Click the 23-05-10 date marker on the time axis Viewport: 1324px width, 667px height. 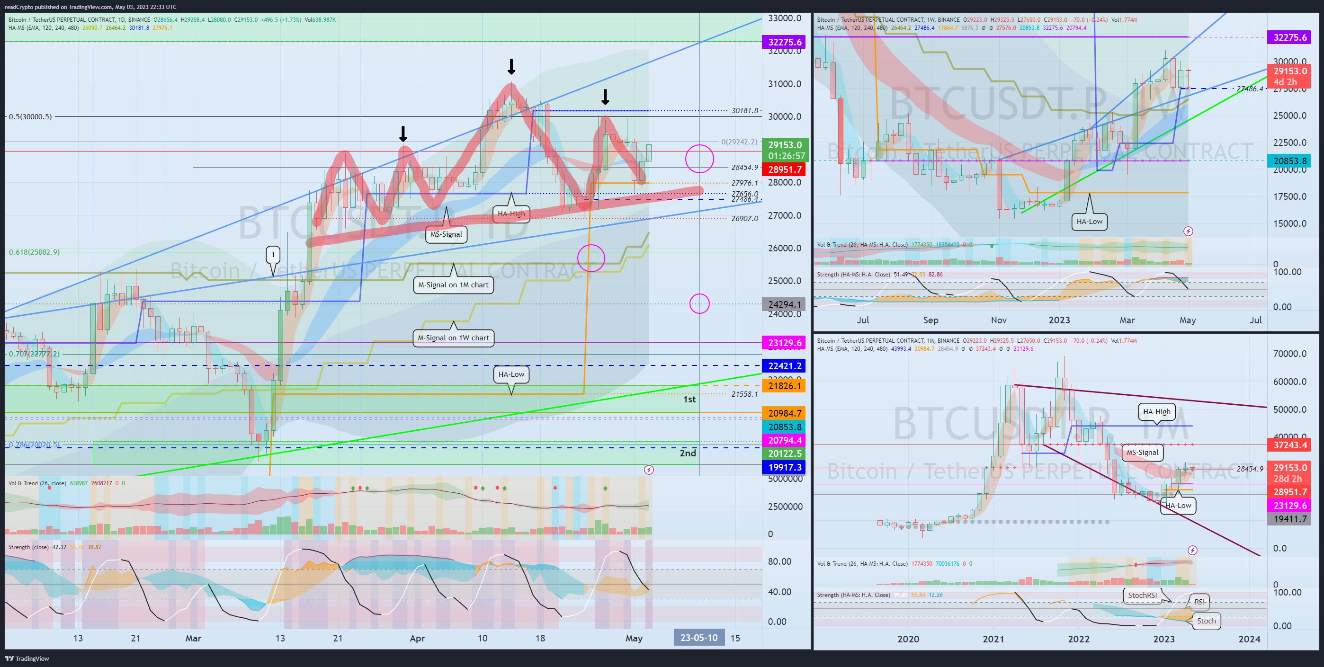[699, 638]
